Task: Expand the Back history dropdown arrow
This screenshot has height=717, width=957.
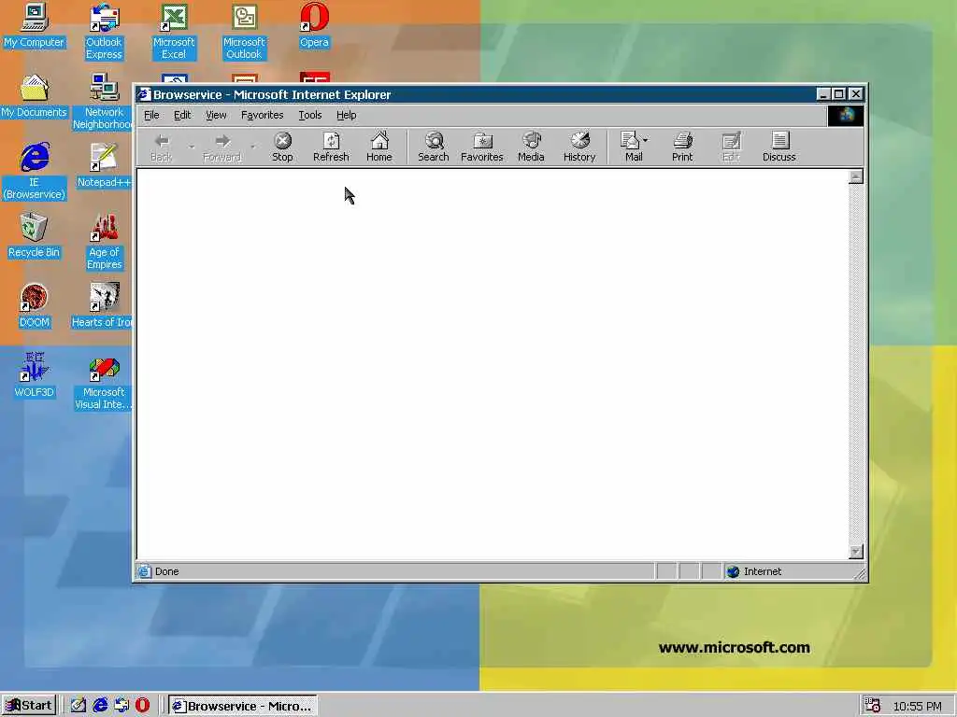Action: pyautogui.click(x=191, y=147)
